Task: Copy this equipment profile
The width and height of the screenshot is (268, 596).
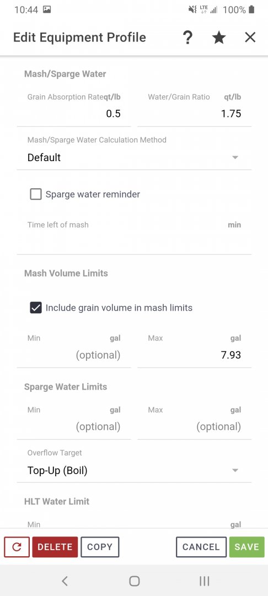Action: [x=100, y=547]
